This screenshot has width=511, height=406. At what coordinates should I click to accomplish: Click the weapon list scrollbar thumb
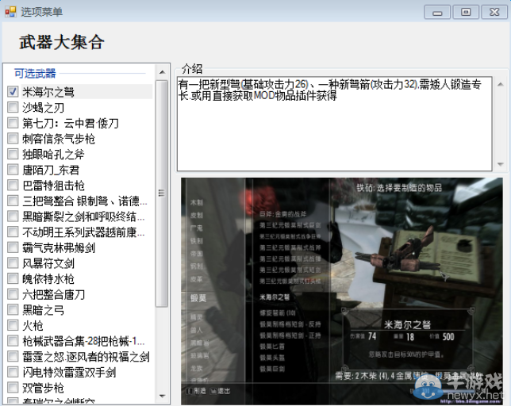162,193
